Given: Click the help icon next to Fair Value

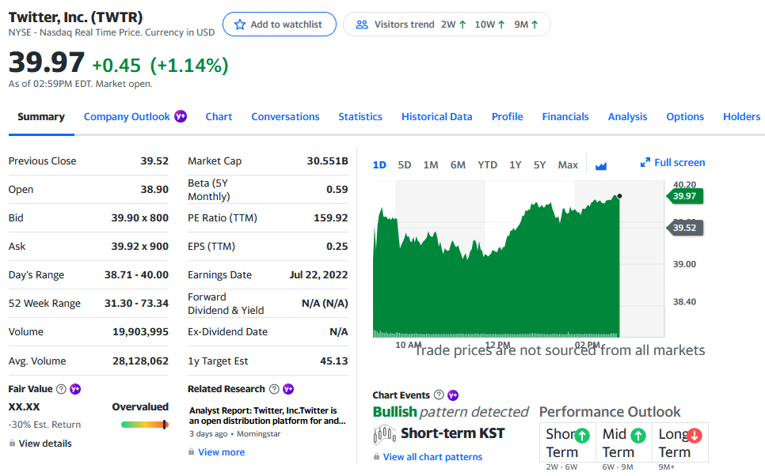Looking at the screenshot, I should click(x=61, y=389).
